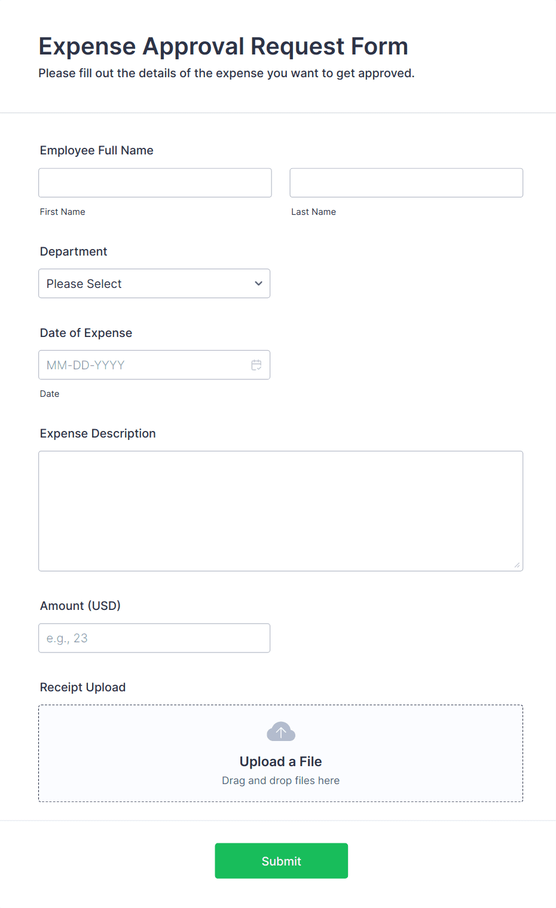Click inside the First Name field
556x908 pixels.
pos(154,183)
